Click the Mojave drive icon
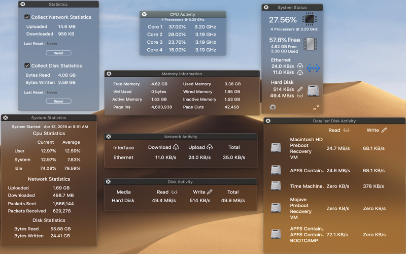Viewport: 406px width, 254px height. (276, 208)
